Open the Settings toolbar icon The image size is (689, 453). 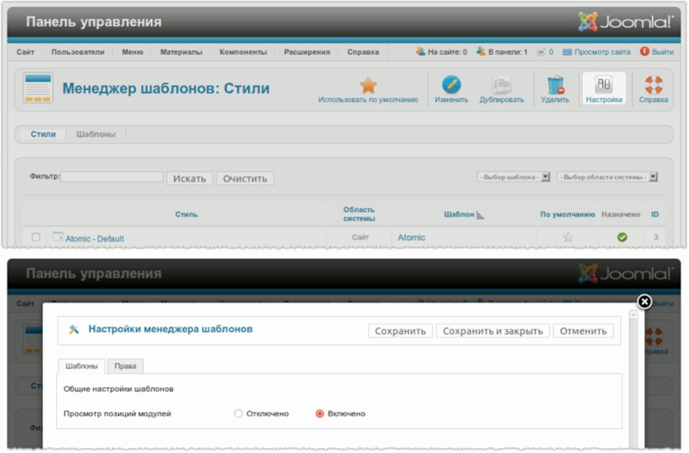click(x=603, y=85)
